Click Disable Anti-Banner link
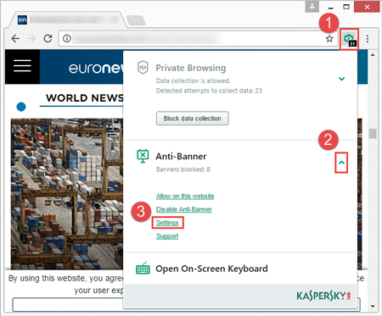 point(184,209)
